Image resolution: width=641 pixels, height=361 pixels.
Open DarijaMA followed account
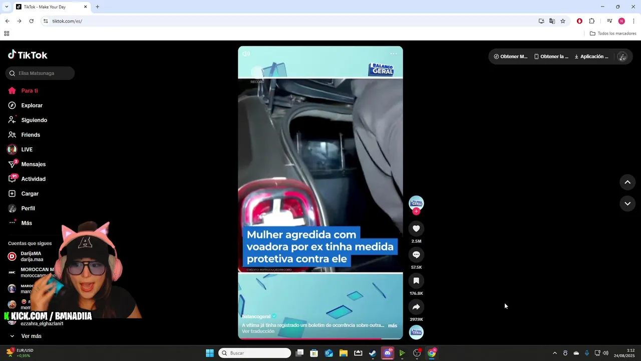click(x=32, y=256)
